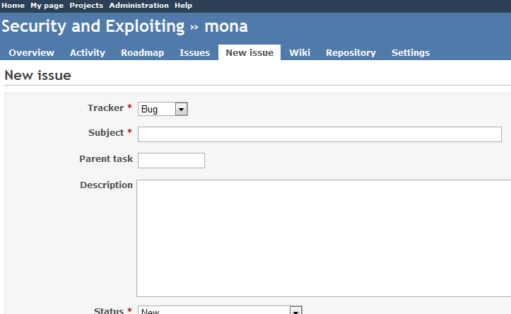This screenshot has height=314, width=511.
Task: Go to the Home page link
Action: pyautogui.click(x=13, y=5)
